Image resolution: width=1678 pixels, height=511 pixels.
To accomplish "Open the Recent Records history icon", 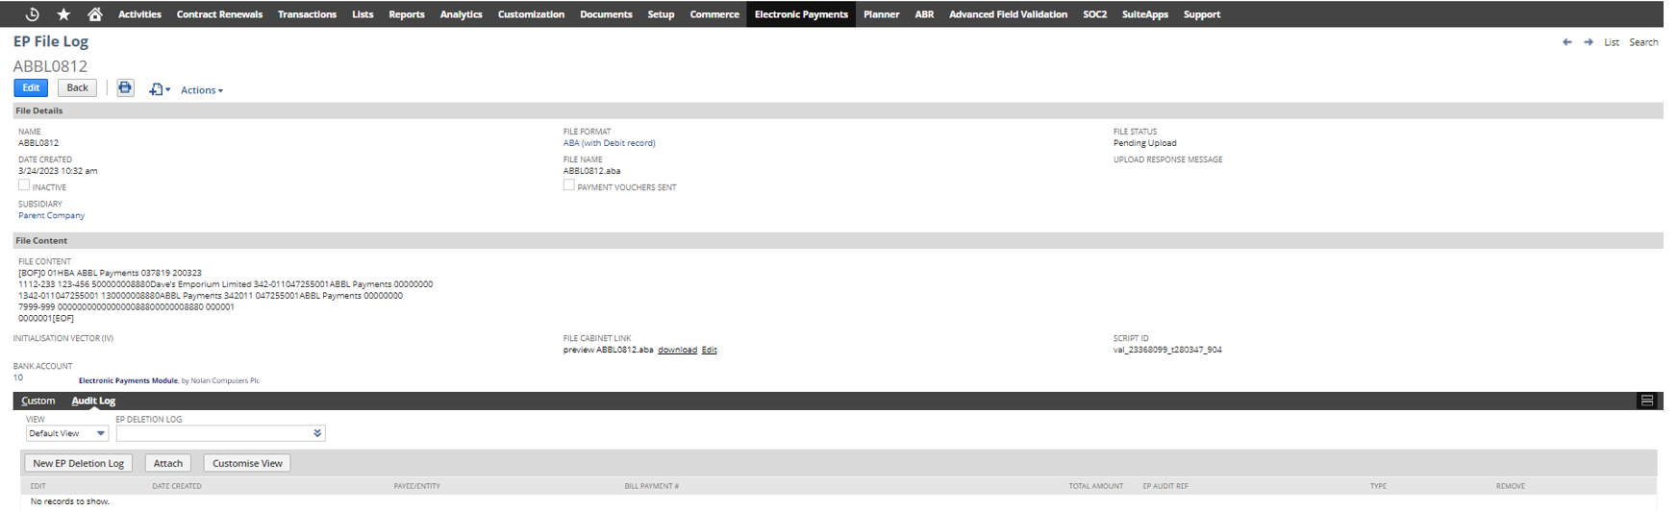I will coord(32,14).
